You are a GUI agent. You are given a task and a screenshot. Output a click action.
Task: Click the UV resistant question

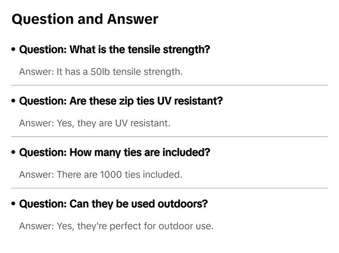[121, 101]
